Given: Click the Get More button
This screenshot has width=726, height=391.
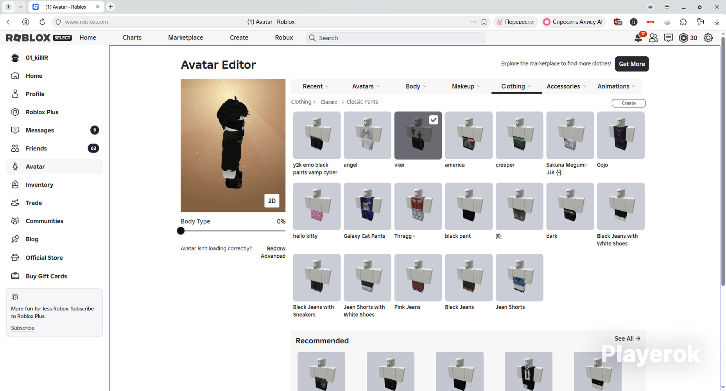Looking at the screenshot, I should [632, 64].
